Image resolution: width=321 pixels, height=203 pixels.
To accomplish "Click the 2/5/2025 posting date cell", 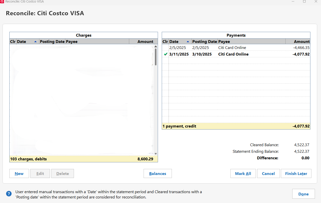I will pos(201,47).
